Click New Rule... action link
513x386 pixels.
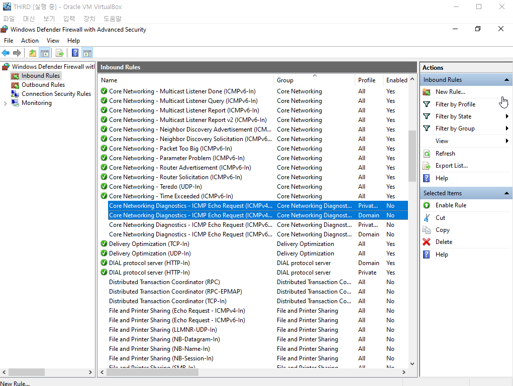point(450,92)
